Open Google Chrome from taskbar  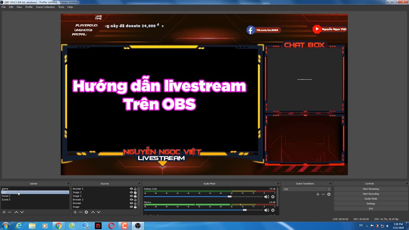tap(58, 226)
